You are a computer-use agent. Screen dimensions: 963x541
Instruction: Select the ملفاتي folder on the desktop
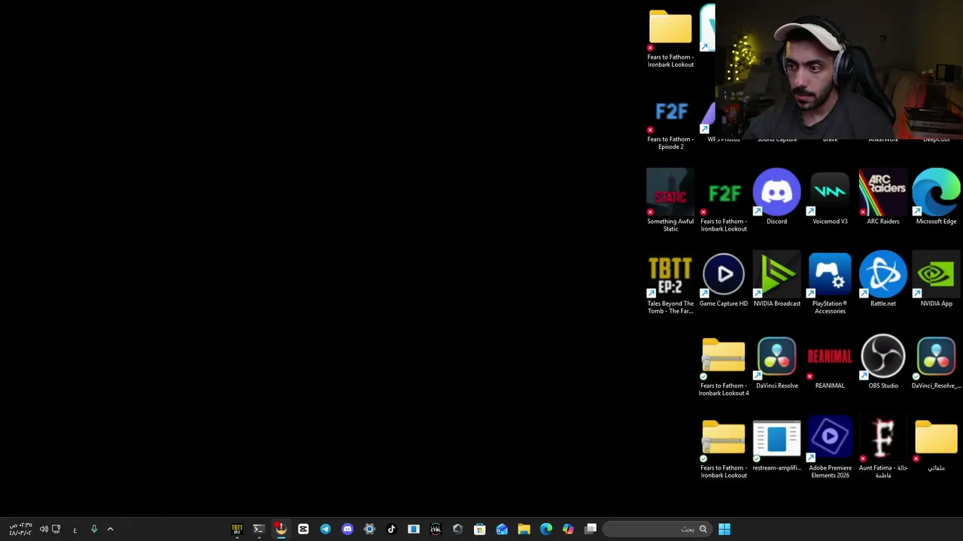click(x=936, y=445)
